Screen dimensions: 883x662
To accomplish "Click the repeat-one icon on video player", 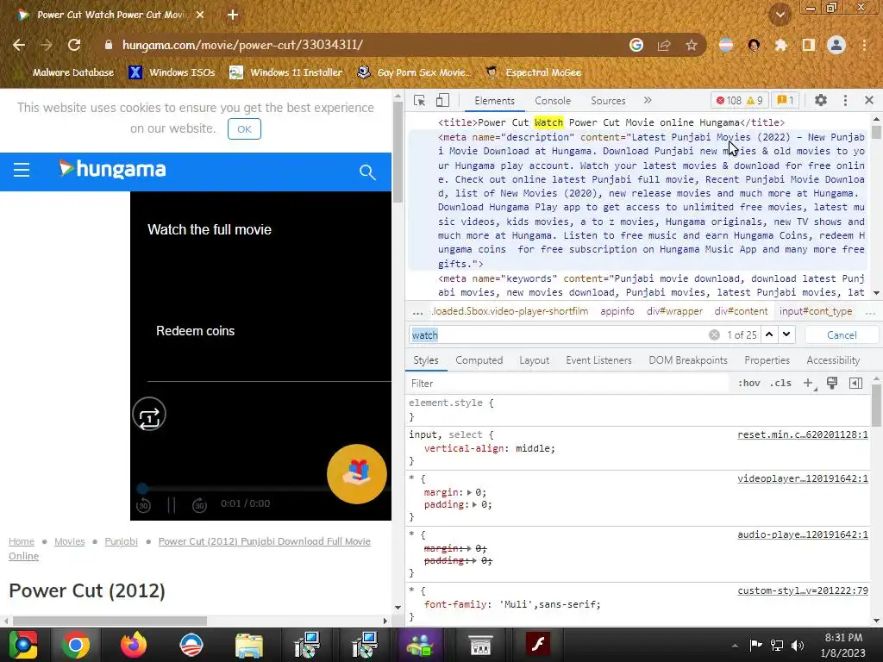I will [x=149, y=415].
